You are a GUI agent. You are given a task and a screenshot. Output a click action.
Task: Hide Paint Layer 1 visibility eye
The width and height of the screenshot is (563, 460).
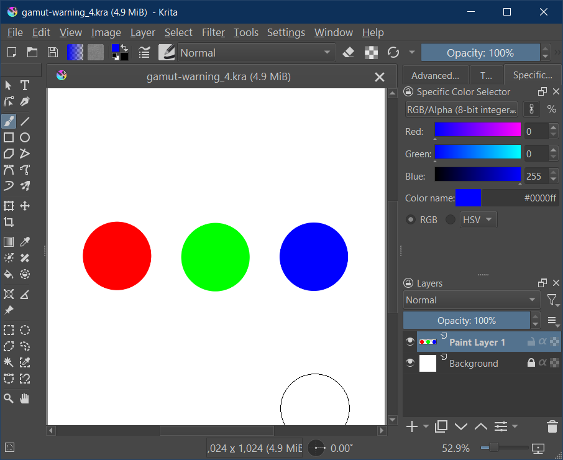[x=410, y=342]
